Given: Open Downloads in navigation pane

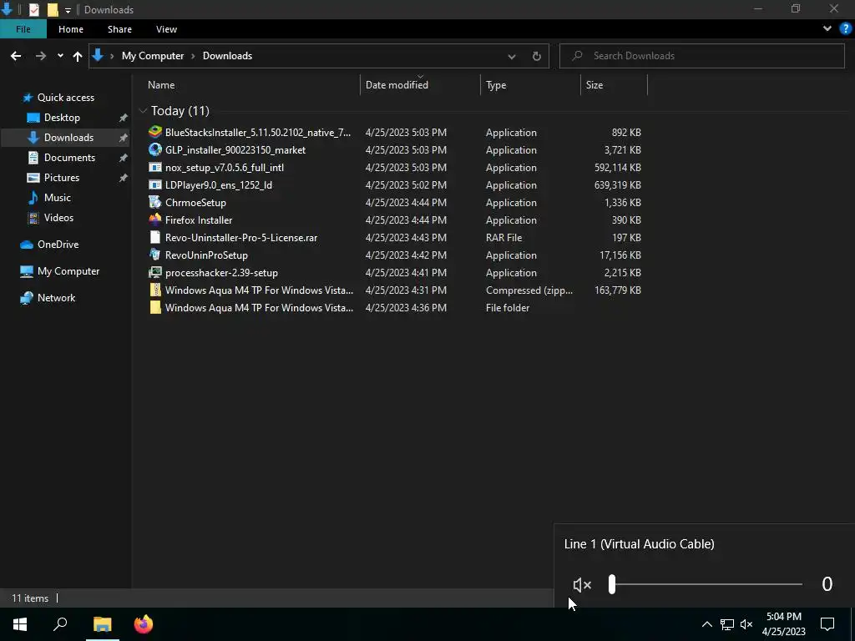Looking at the screenshot, I should (x=68, y=138).
